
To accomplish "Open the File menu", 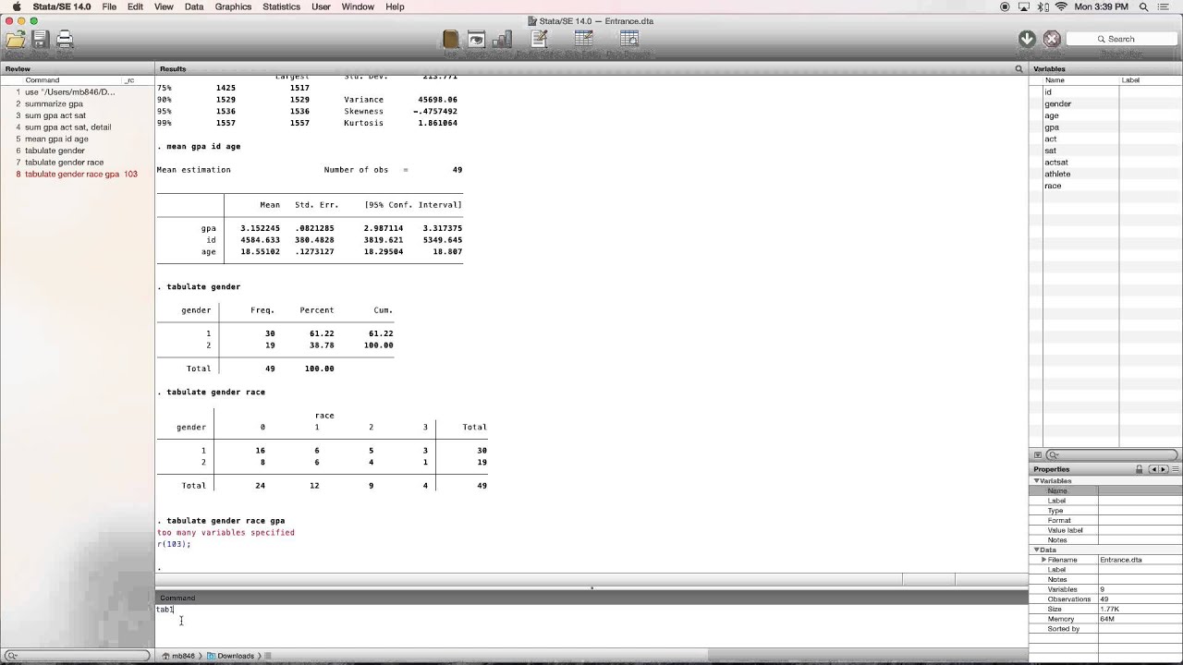I will pyautogui.click(x=109, y=6).
